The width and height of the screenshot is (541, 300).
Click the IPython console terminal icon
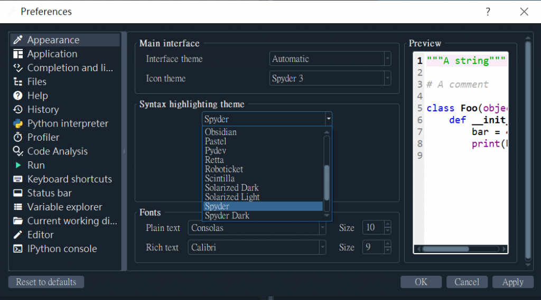point(18,249)
